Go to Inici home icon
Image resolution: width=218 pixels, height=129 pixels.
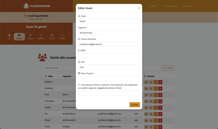[x=9, y=37]
